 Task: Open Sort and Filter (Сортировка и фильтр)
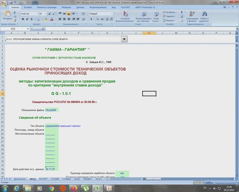point(192,16)
